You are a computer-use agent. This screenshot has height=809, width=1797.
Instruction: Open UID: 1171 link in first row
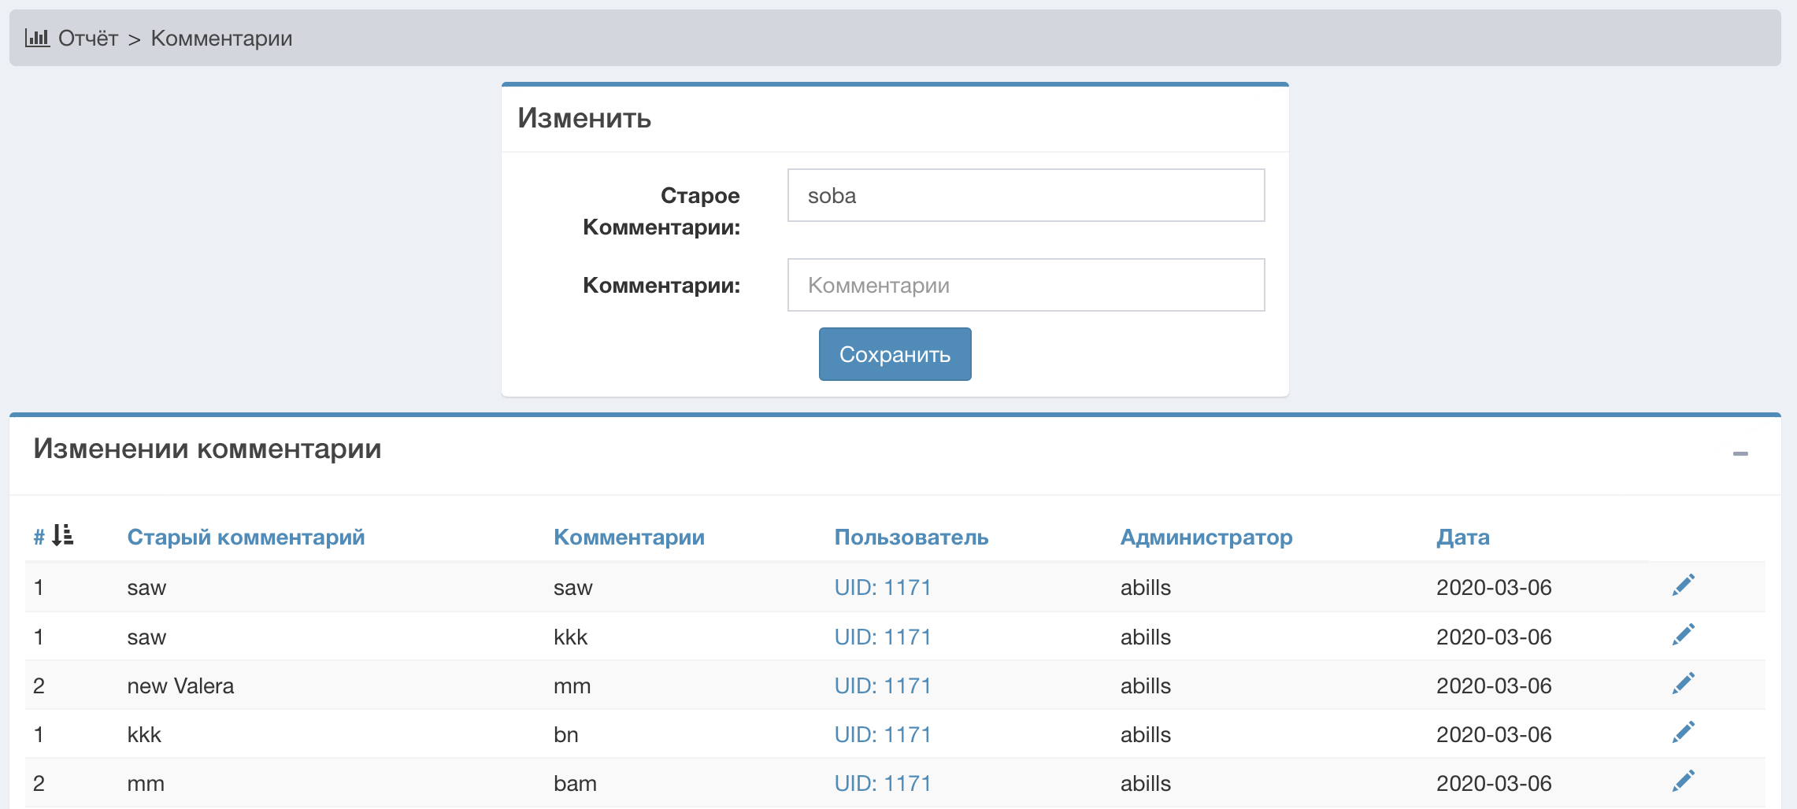[882, 587]
